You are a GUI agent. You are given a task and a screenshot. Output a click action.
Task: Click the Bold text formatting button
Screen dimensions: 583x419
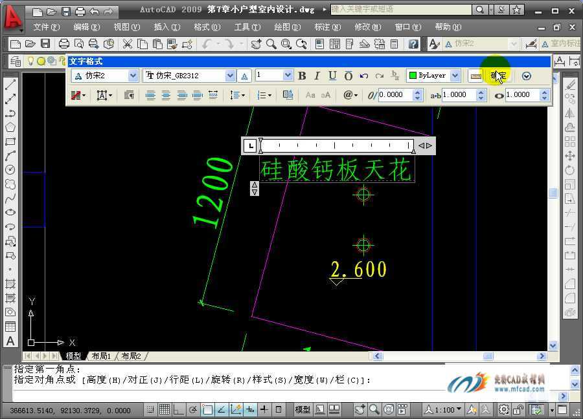point(302,76)
